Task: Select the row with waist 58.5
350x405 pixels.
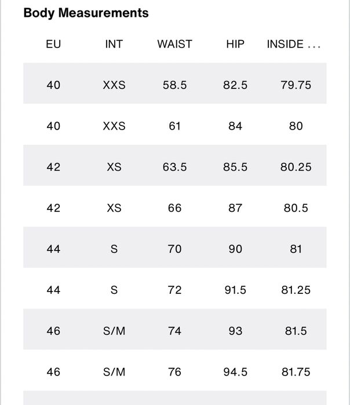Action: point(175,83)
